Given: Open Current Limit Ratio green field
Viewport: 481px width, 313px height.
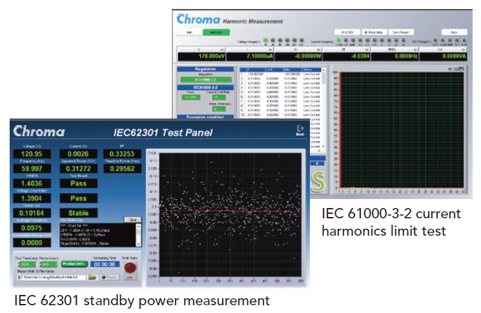Looking at the screenshot, I should coord(219,97).
